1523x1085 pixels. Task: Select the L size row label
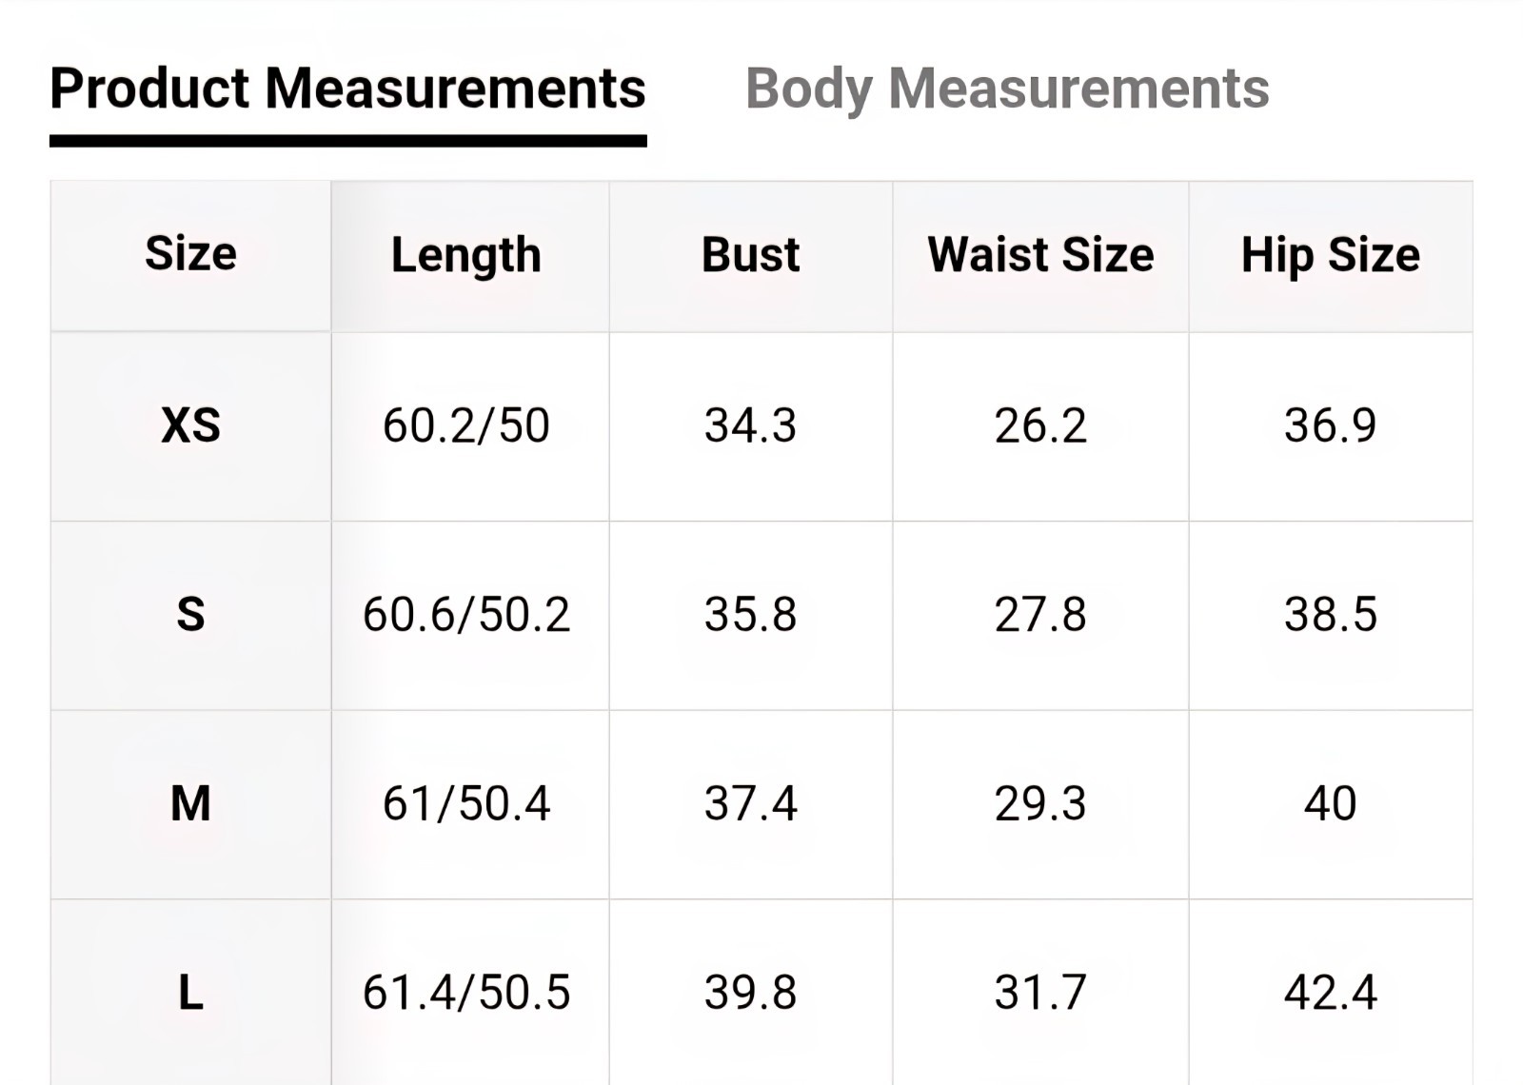190,993
